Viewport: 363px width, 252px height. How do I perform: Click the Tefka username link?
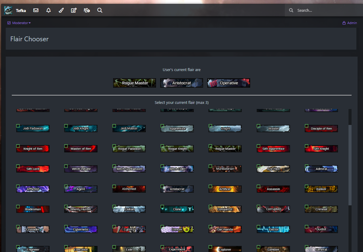(x=21, y=11)
